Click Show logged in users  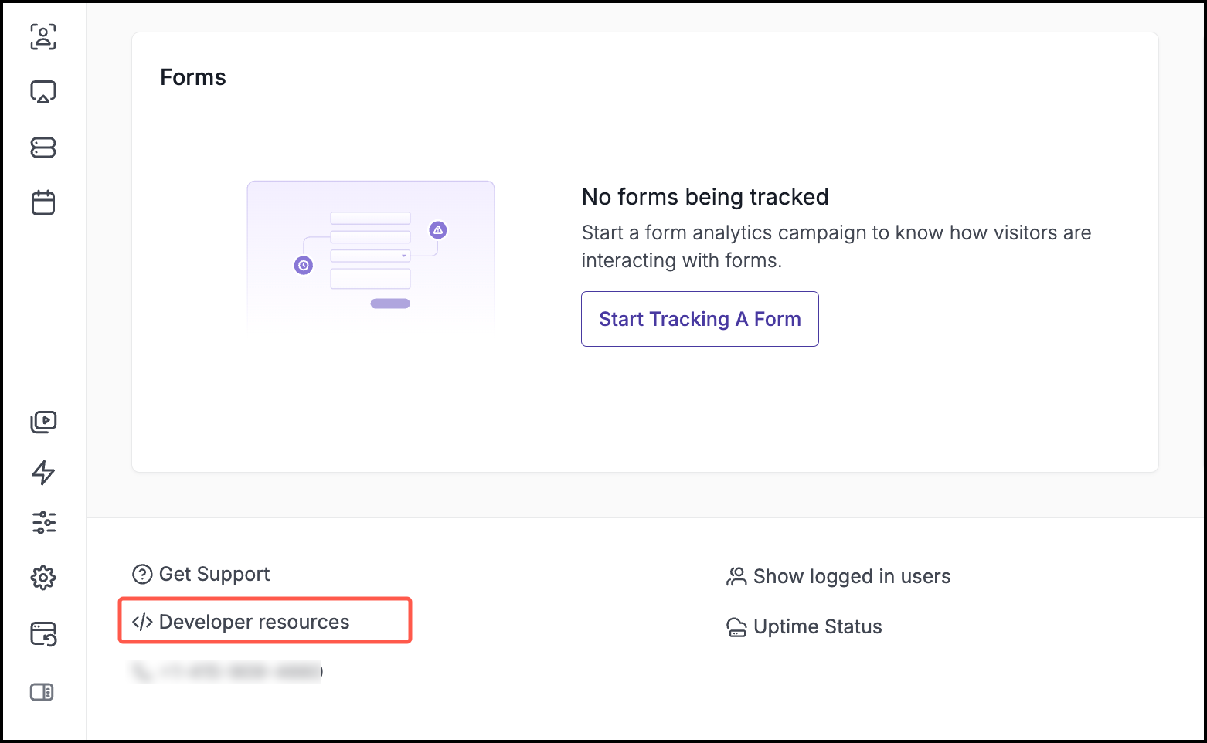point(839,576)
